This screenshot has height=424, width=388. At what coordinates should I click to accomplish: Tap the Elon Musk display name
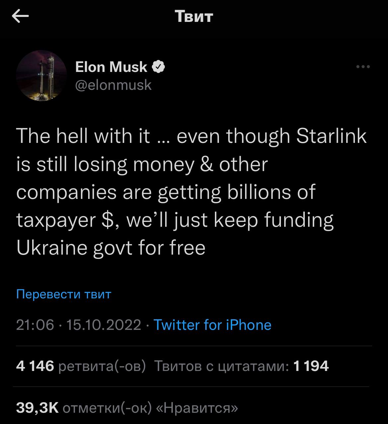111,67
